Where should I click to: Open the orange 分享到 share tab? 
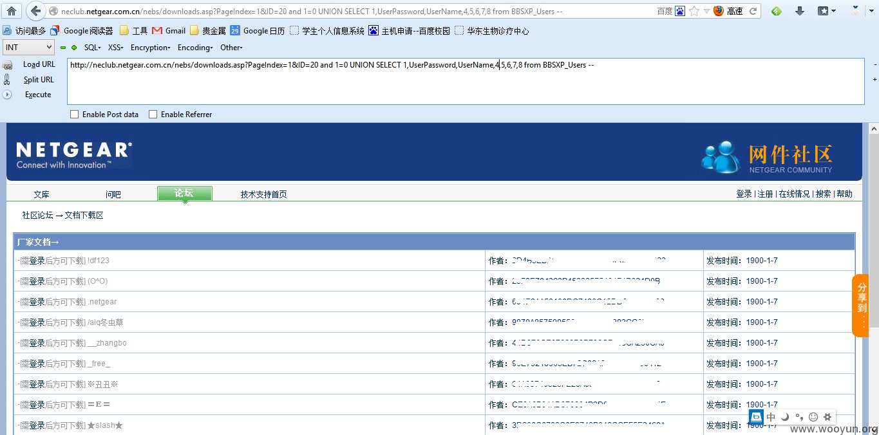click(x=861, y=306)
